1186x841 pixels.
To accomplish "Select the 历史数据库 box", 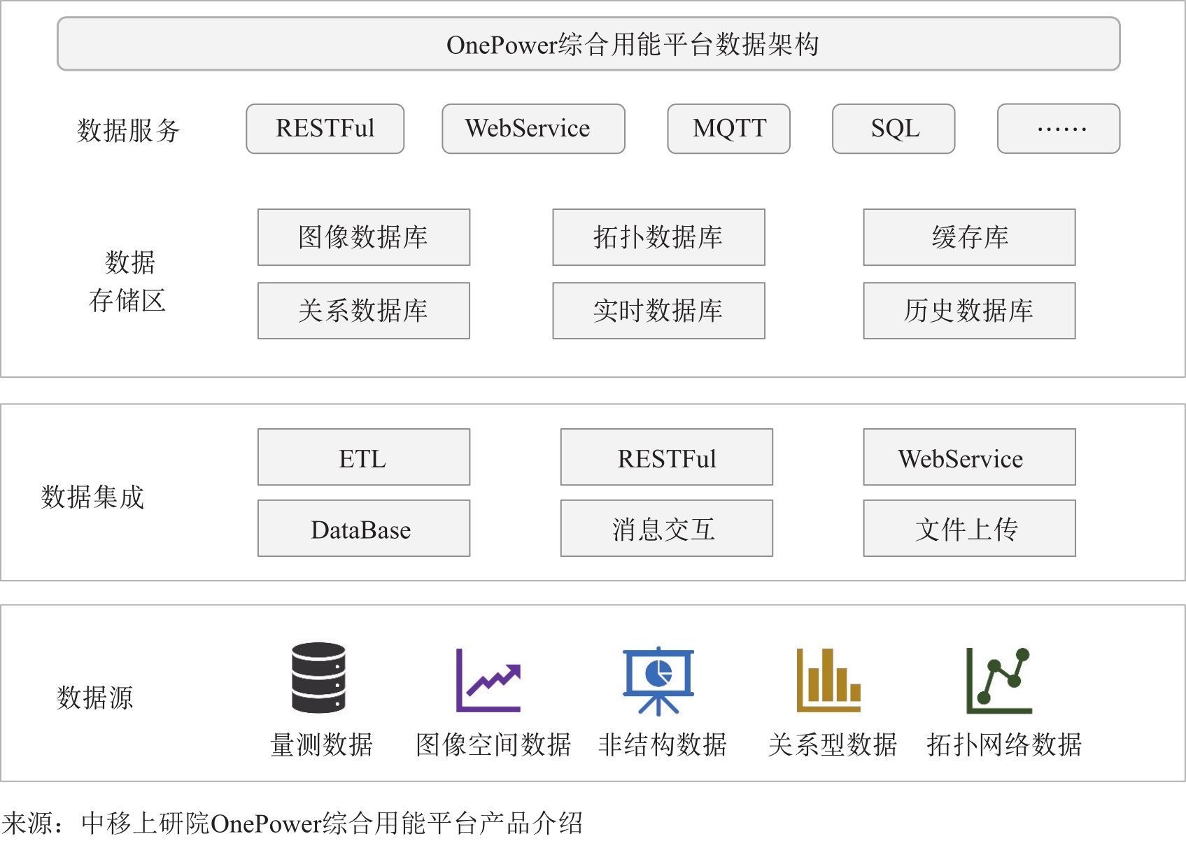I will (x=969, y=311).
